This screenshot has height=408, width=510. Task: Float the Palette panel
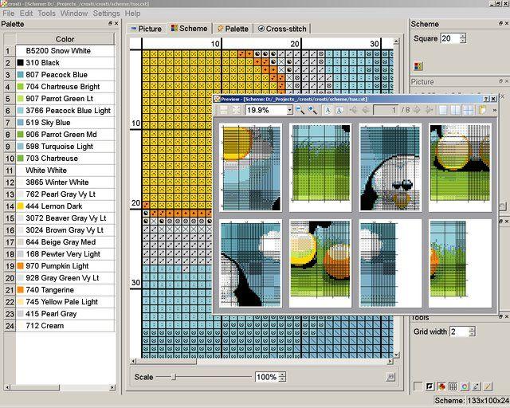tap(110, 24)
